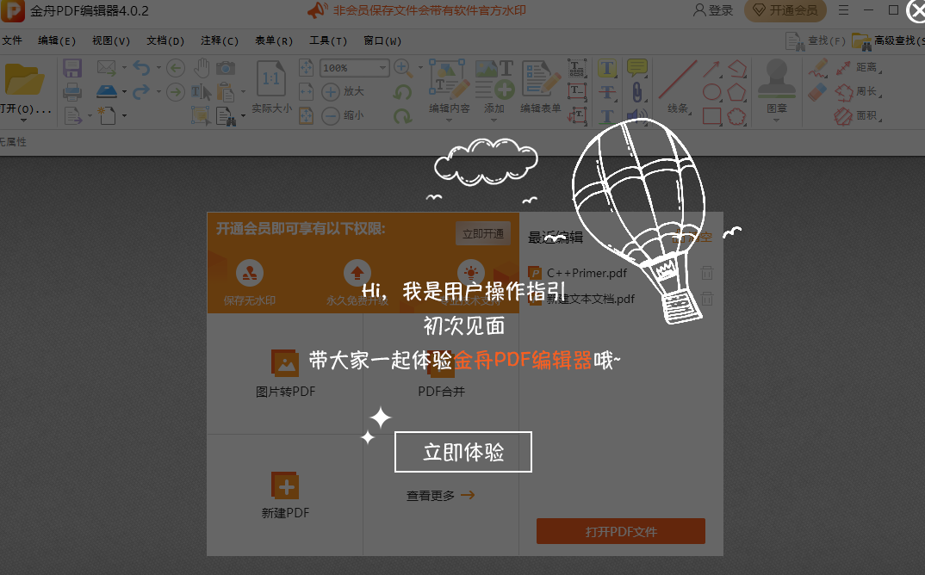The image size is (925, 575).
Task: Click 查找(F) search button
Action: (x=816, y=40)
